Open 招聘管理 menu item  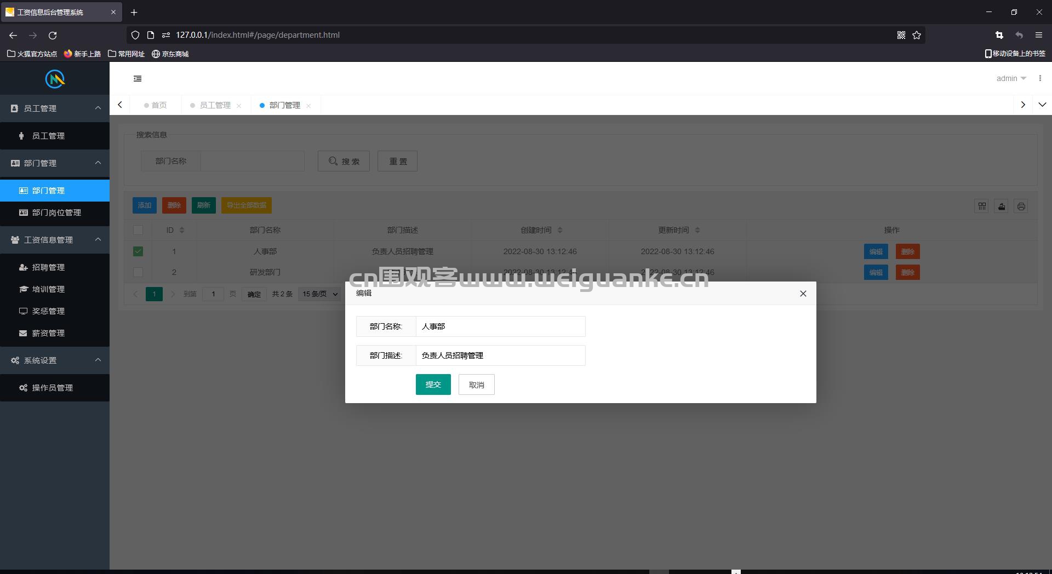(55, 267)
